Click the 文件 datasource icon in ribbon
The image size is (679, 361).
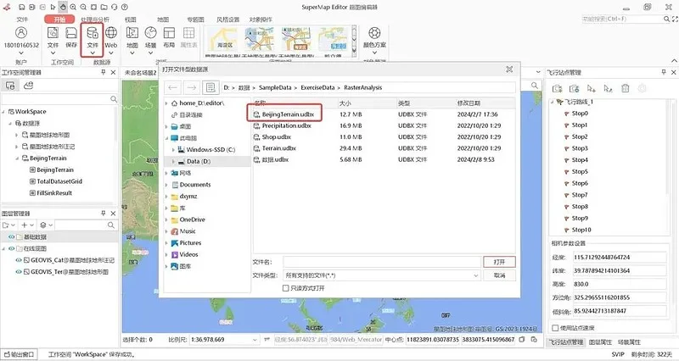pyautogui.click(x=93, y=37)
